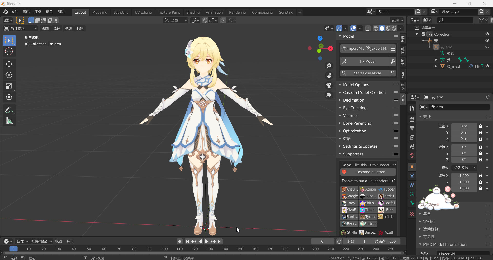
Task: Select rendered viewport shading sphere
Action: click(x=394, y=28)
